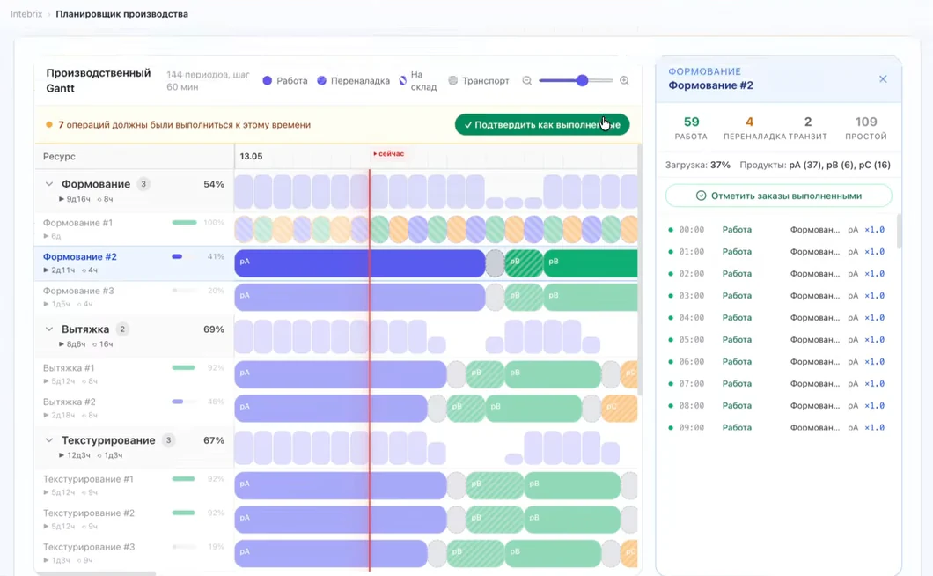
Task: Collapse the Вытяжка resource group
Action: pyautogui.click(x=49, y=329)
